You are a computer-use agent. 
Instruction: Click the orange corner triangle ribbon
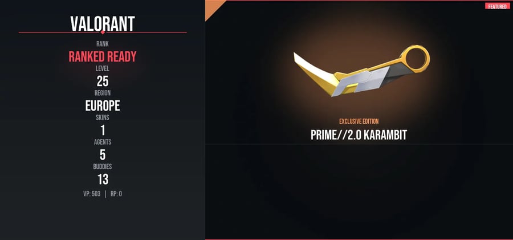click(213, 8)
